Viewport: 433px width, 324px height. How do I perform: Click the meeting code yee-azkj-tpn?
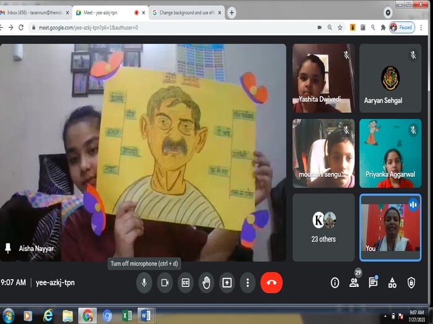coord(55,283)
